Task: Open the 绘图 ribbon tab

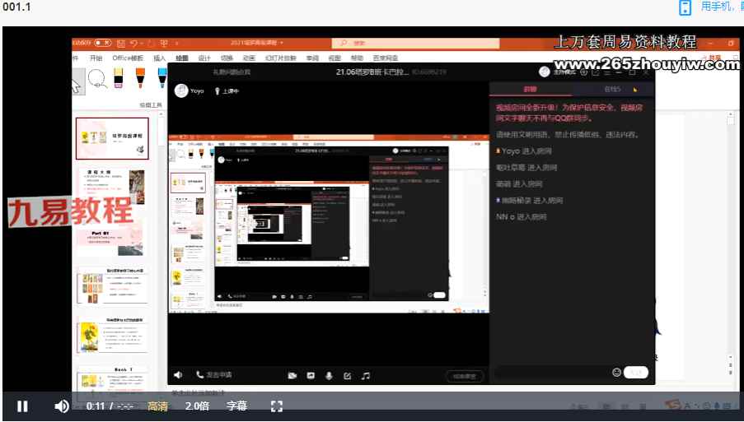Action: pyautogui.click(x=182, y=58)
